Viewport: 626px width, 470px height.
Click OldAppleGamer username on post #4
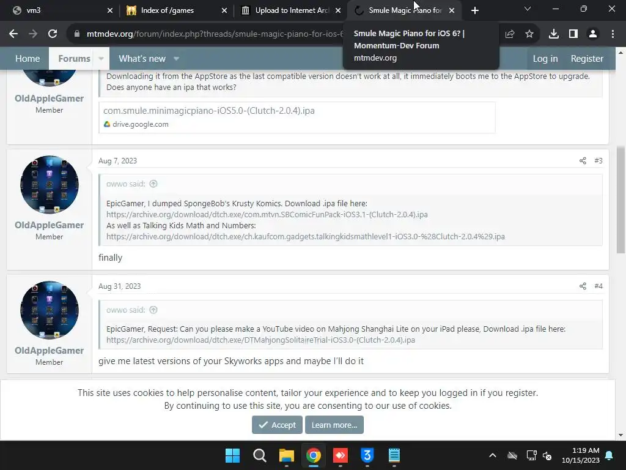tap(49, 351)
